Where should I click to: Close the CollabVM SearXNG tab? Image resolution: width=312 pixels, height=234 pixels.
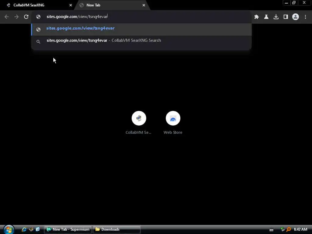coord(71,5)
